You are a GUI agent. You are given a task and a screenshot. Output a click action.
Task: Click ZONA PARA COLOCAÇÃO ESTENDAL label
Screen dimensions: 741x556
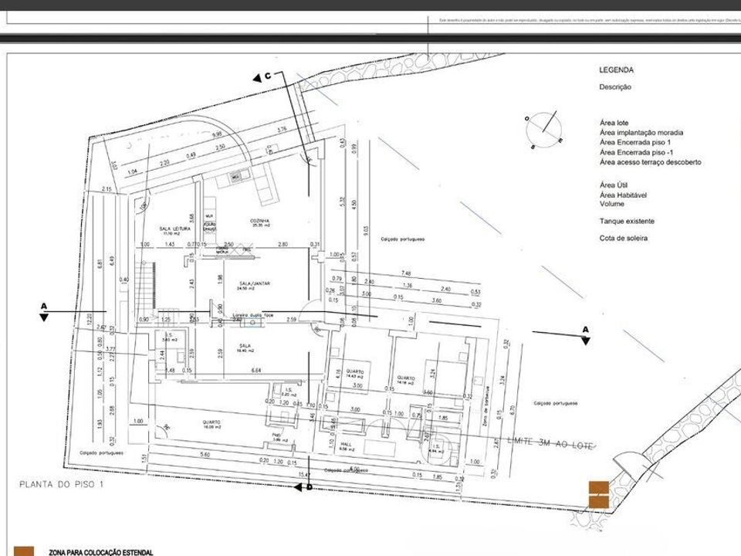(x=101, y=552)
